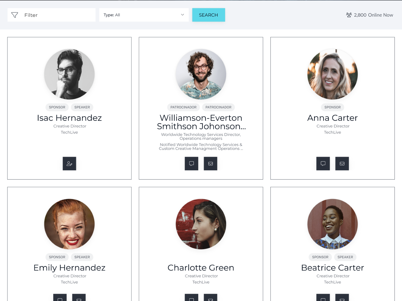Screen dimensions: 402x301
Task: Send email to Charlotte Green
Action: point(211,297)
